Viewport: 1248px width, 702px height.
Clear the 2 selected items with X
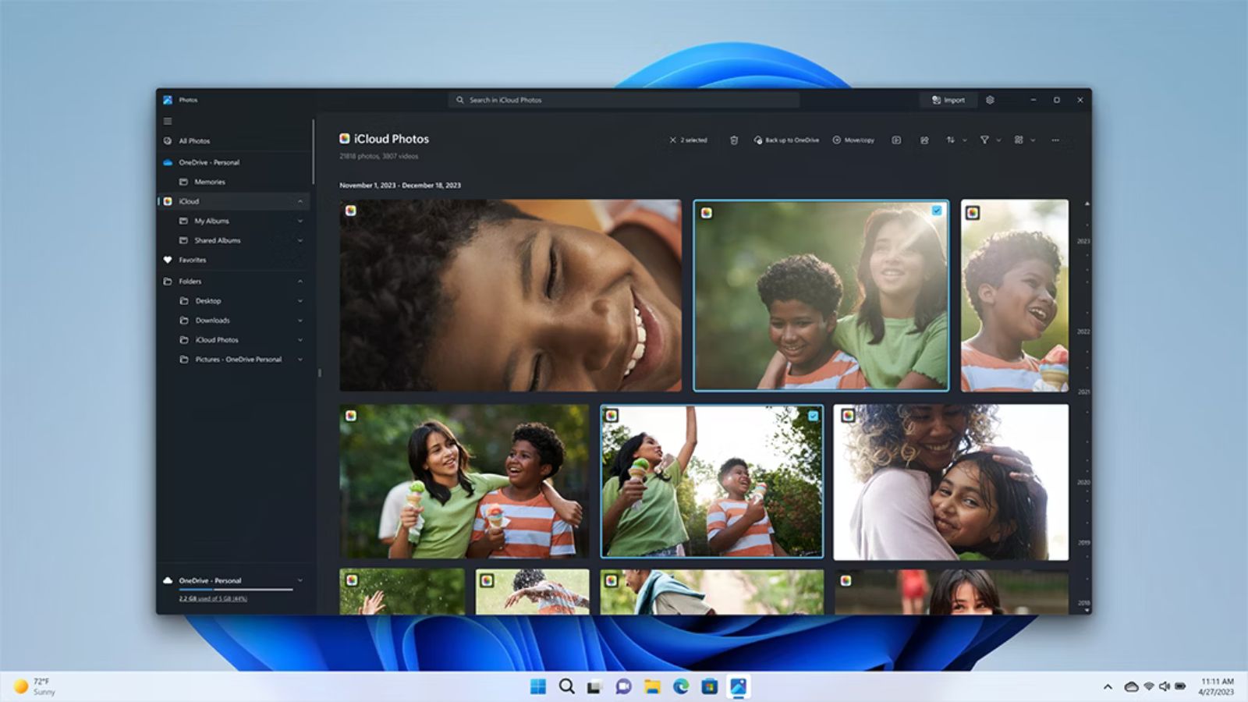coord(672,140)
